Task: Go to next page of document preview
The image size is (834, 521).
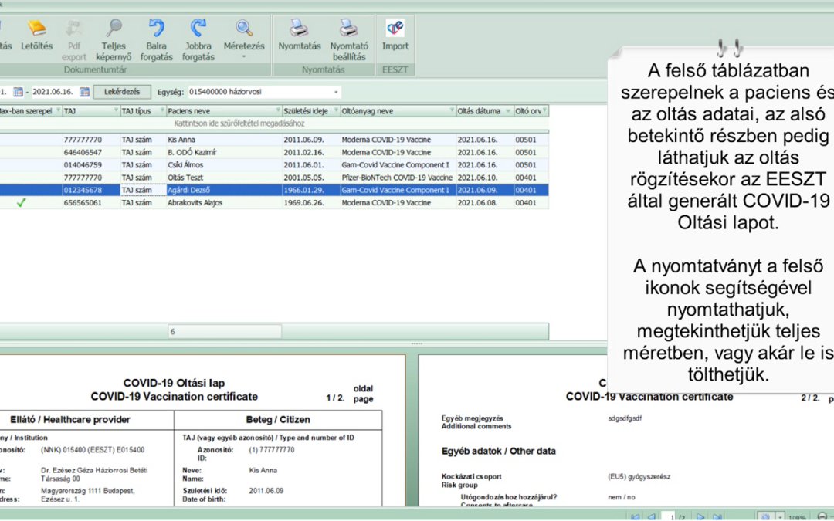Action: pyautogui.click(x=701, y=516)
